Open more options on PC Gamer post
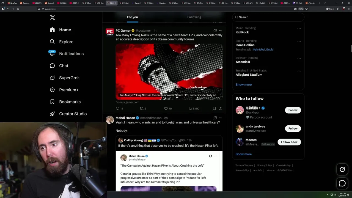The image size is (352, 198). pos(221,31)
